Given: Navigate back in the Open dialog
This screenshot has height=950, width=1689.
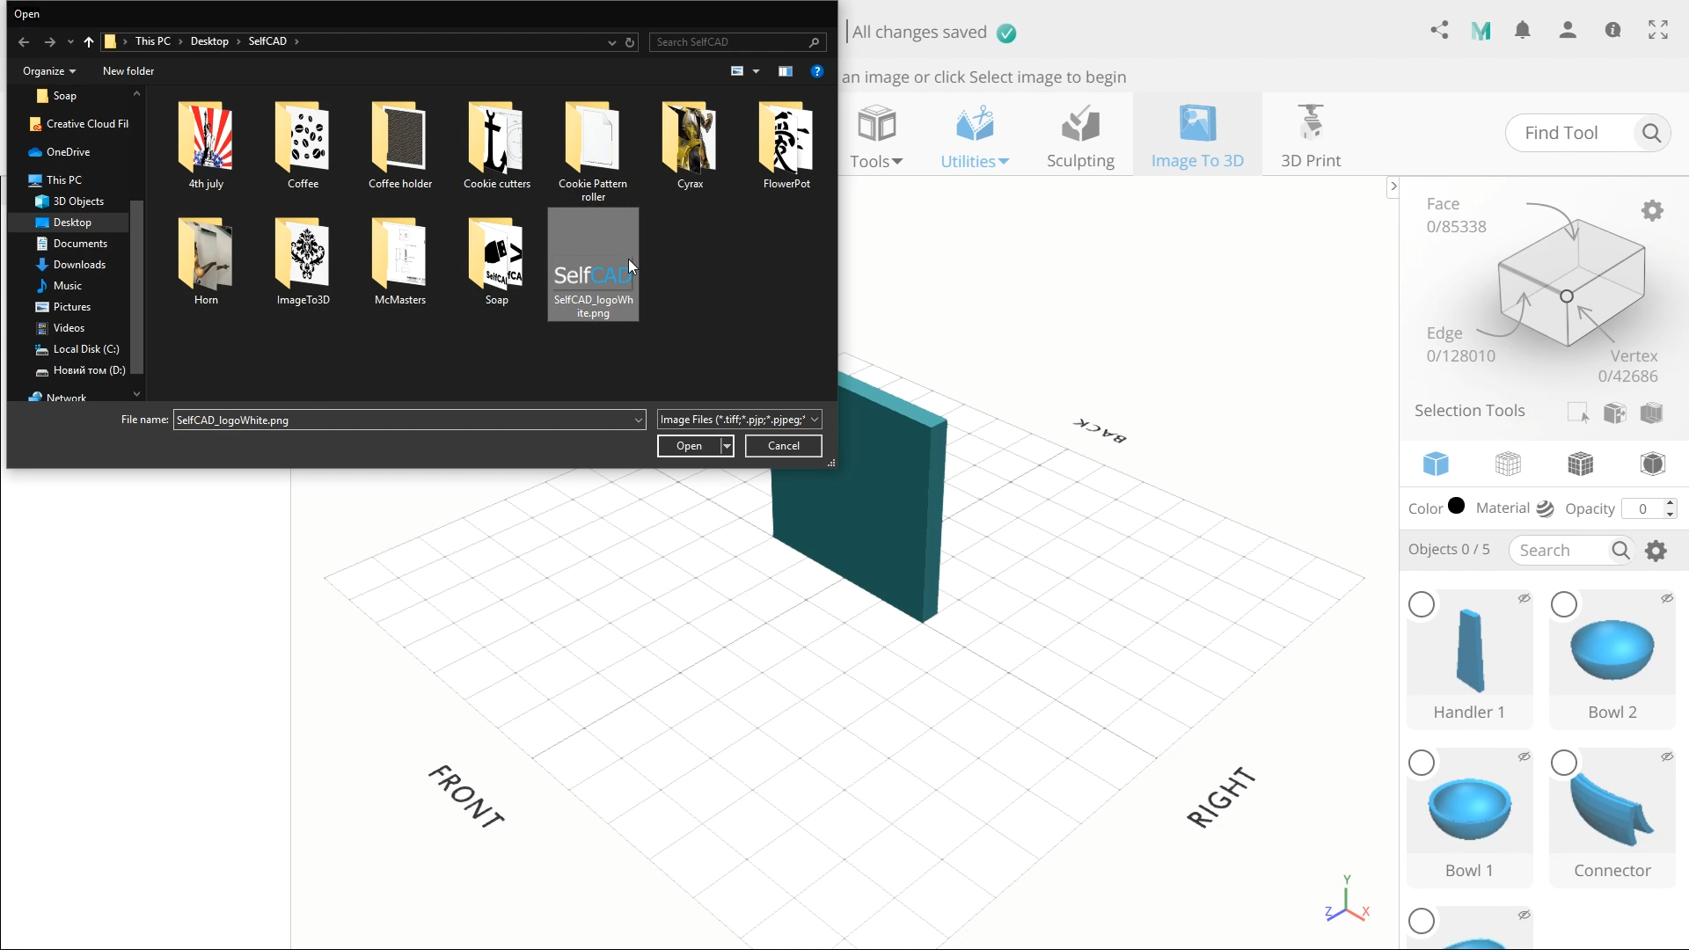Looking at the screenshot, I should (x=24, y=42).
